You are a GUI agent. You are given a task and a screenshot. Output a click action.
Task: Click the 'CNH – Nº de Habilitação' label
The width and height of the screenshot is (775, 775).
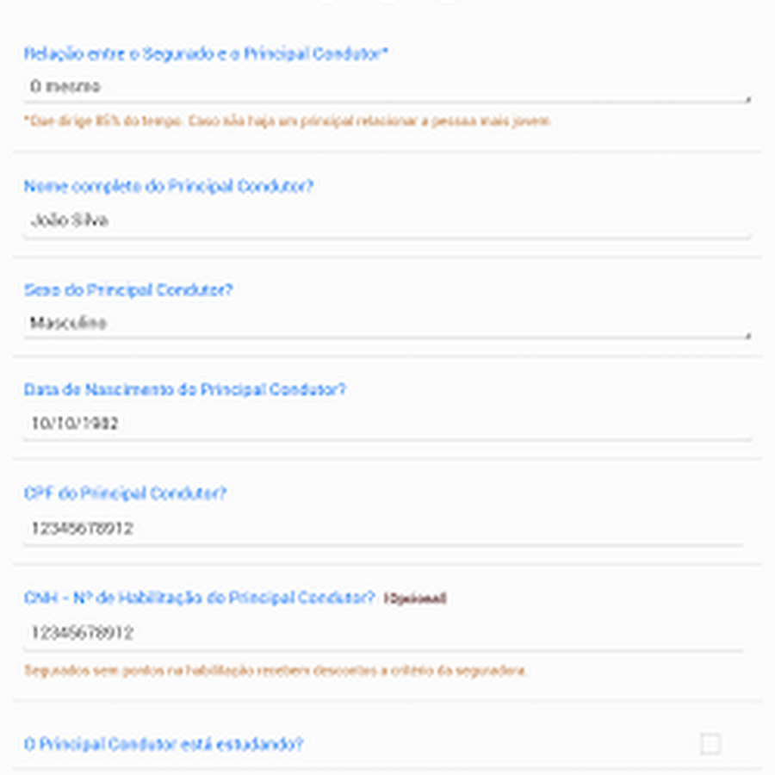199,598
